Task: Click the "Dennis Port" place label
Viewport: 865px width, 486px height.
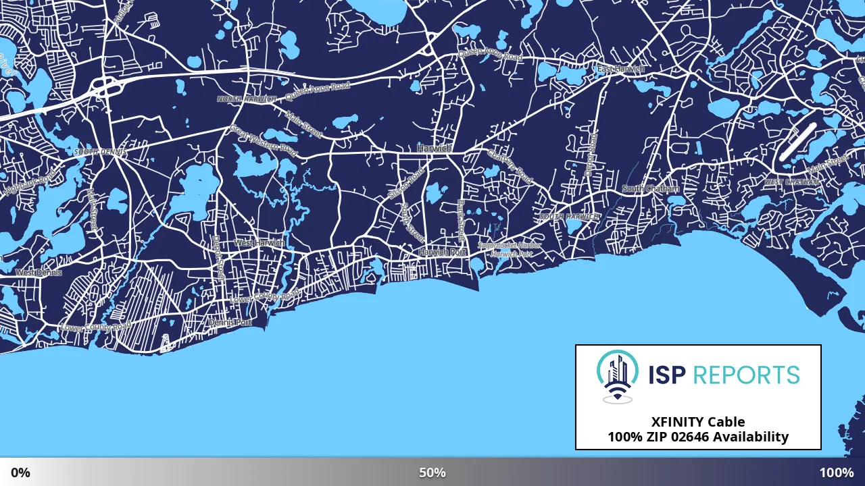Action: pyautogui.click(x=230, y=323)
